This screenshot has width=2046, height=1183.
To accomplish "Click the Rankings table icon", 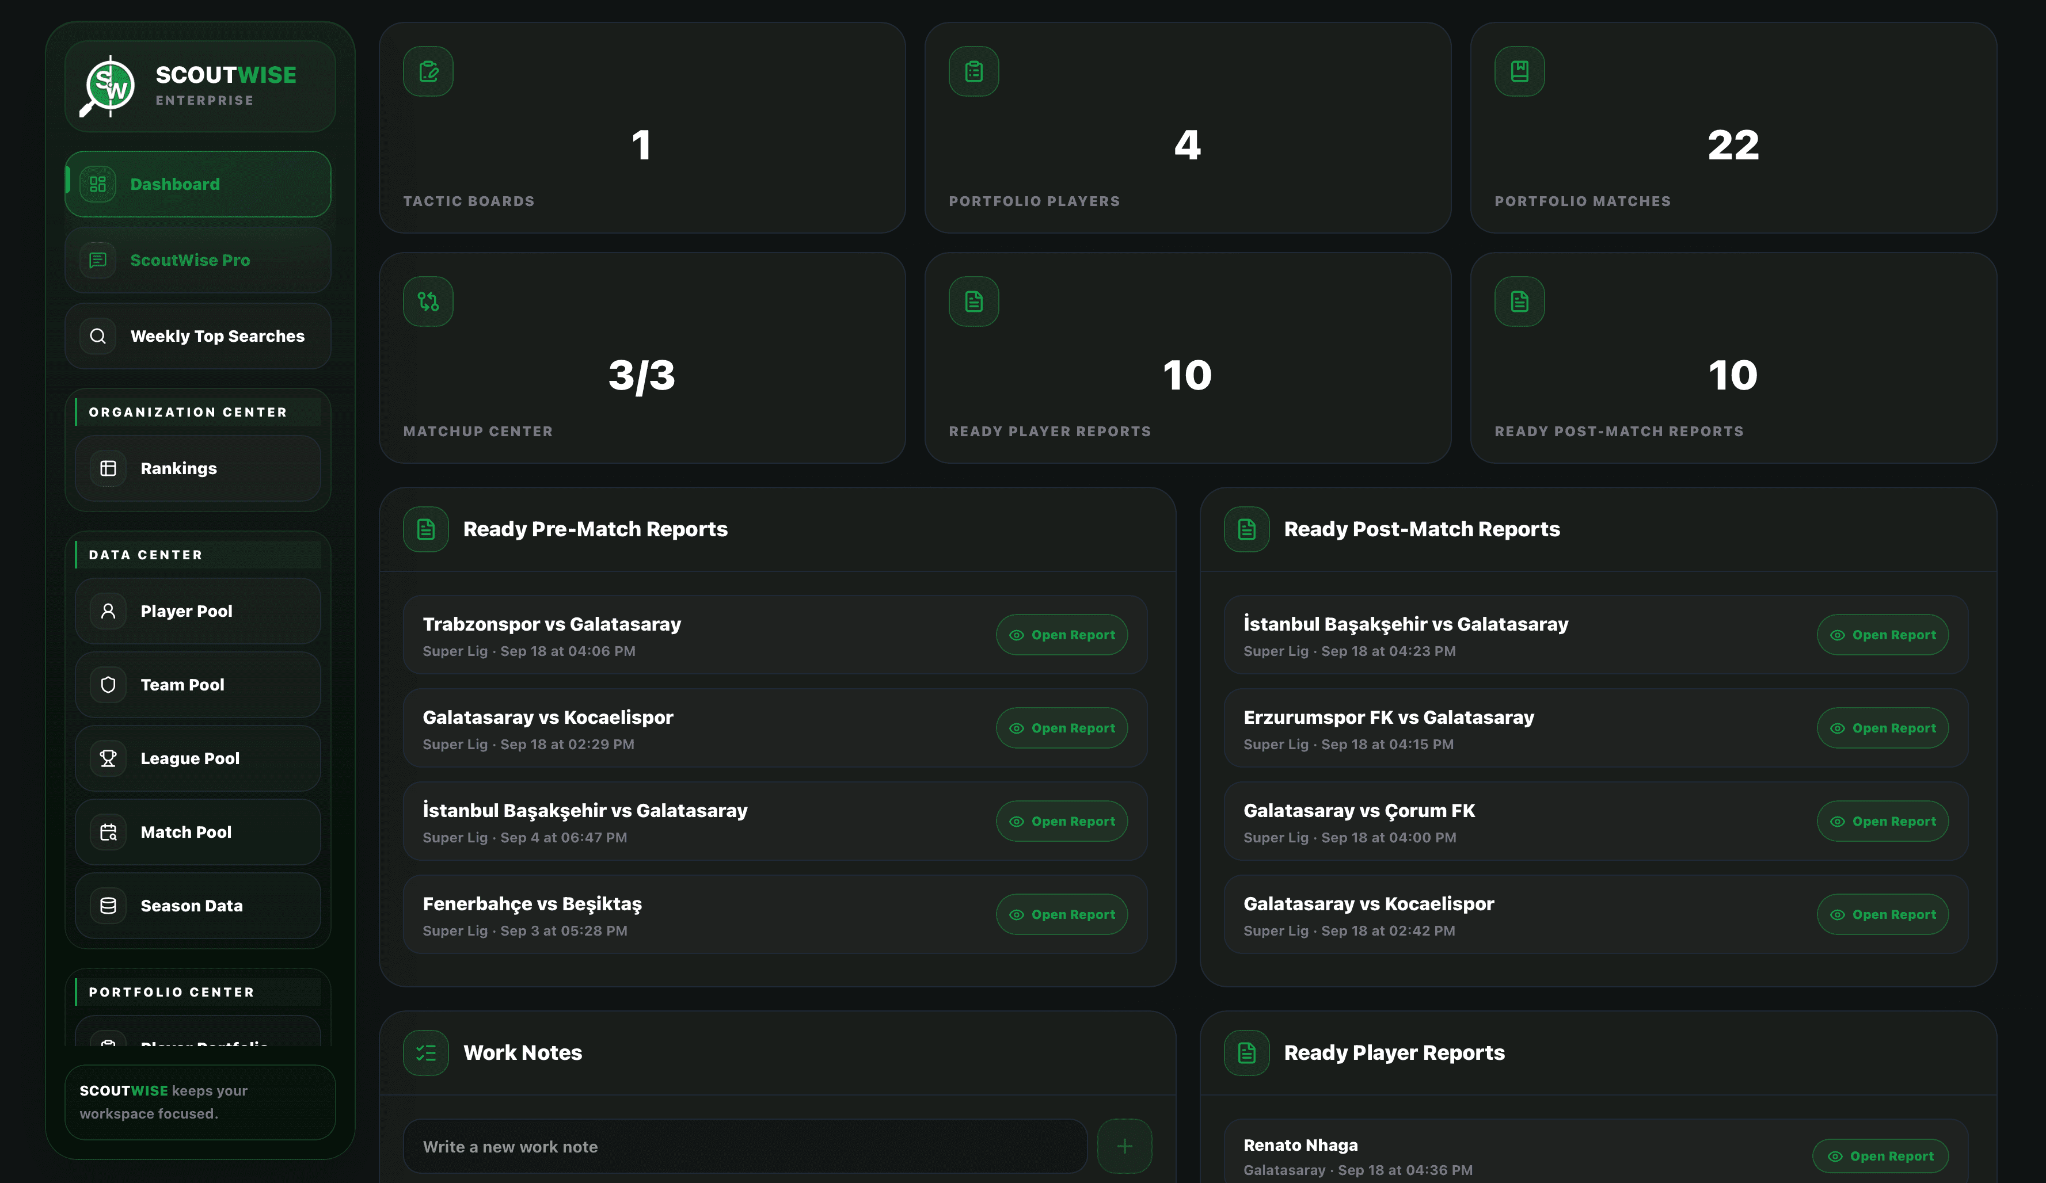I will click(x=108, y=468).
